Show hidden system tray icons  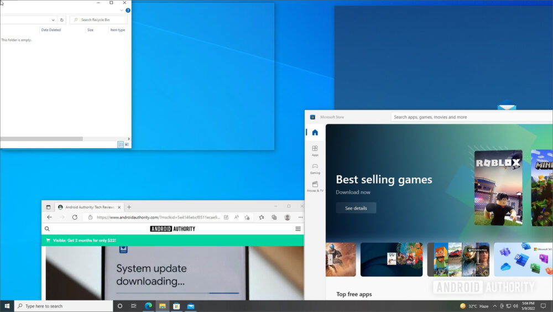[x=495, y=306]
